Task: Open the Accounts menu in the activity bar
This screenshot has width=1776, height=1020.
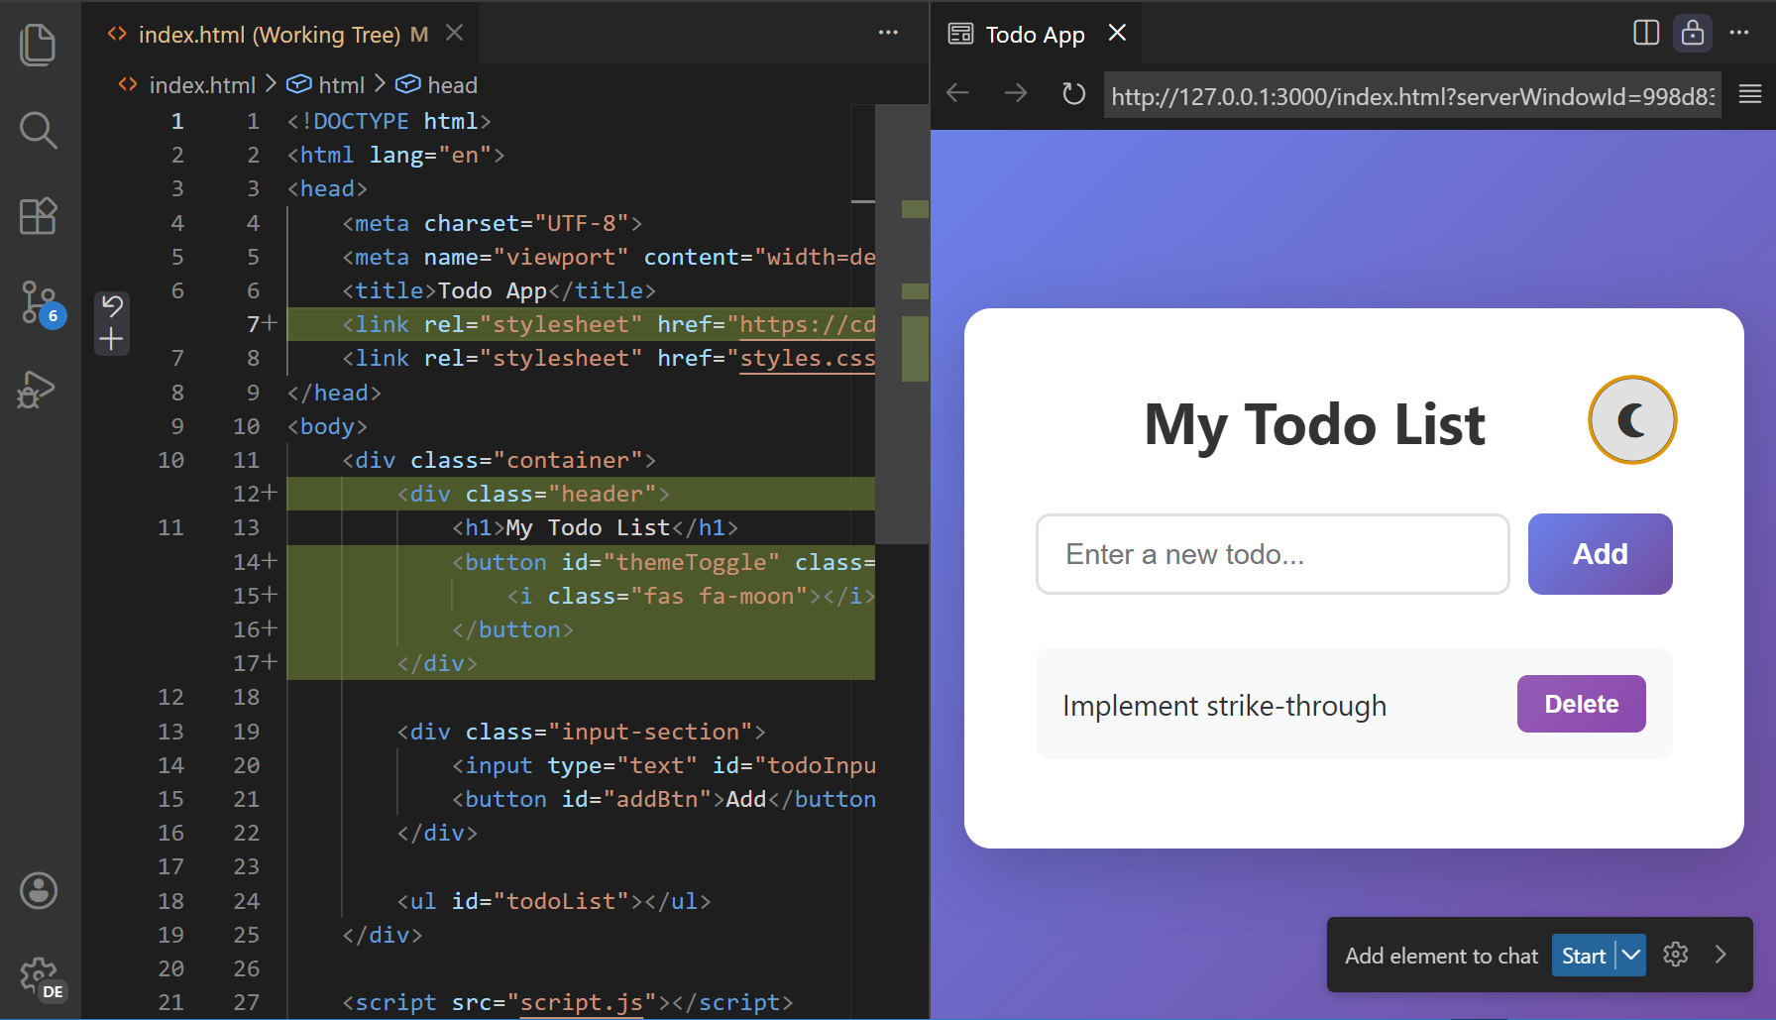Action: 39,890
